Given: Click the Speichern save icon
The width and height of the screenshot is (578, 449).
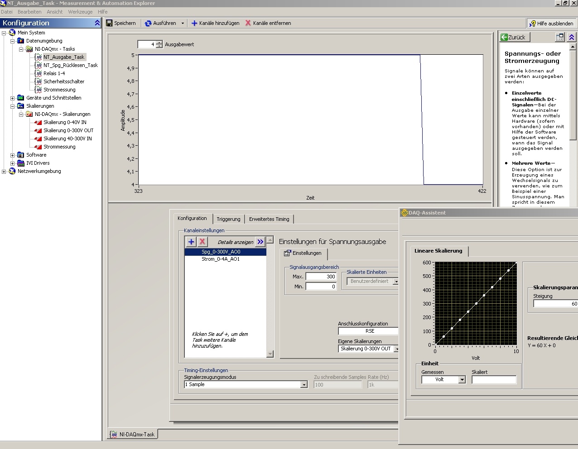Looking at the screenshot, I should (x=110, y=23).
